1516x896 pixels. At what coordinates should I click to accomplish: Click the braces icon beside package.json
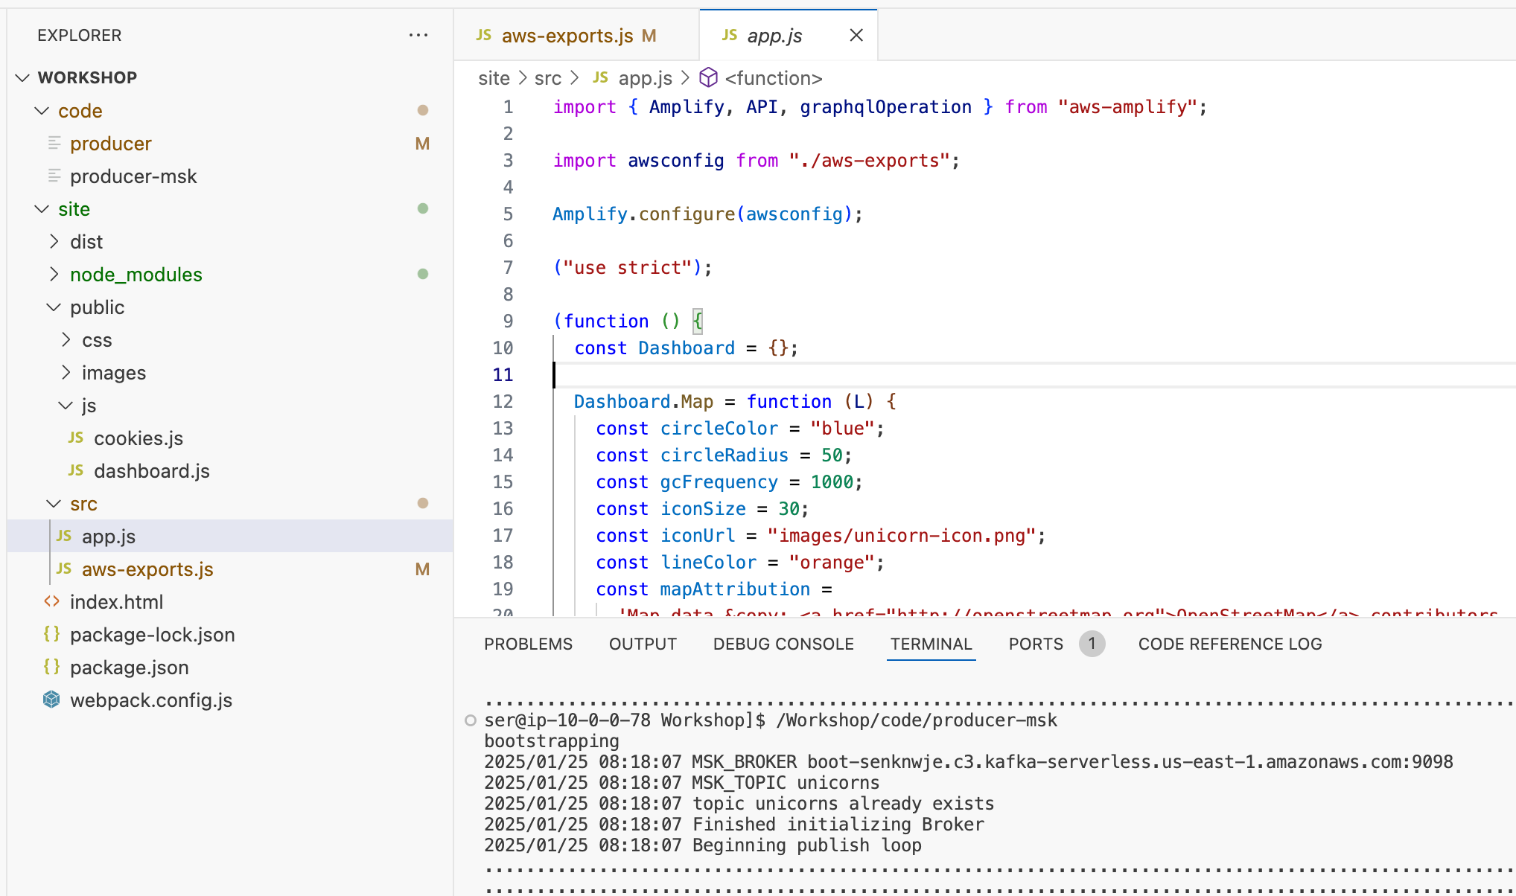51,667
